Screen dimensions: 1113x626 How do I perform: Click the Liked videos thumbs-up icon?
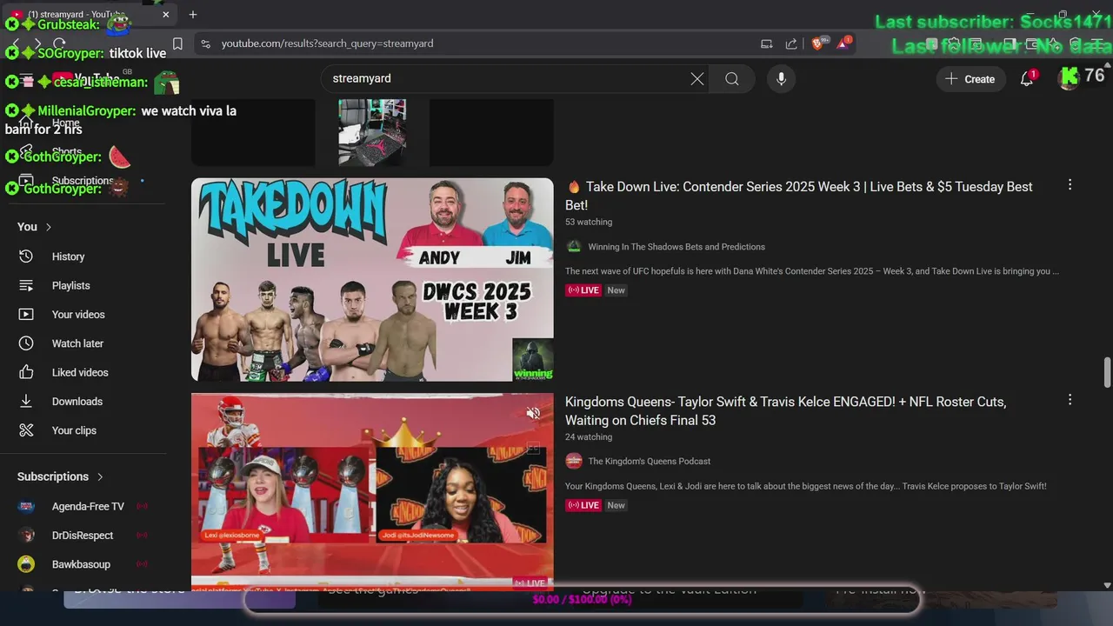(x=26, y=372)
